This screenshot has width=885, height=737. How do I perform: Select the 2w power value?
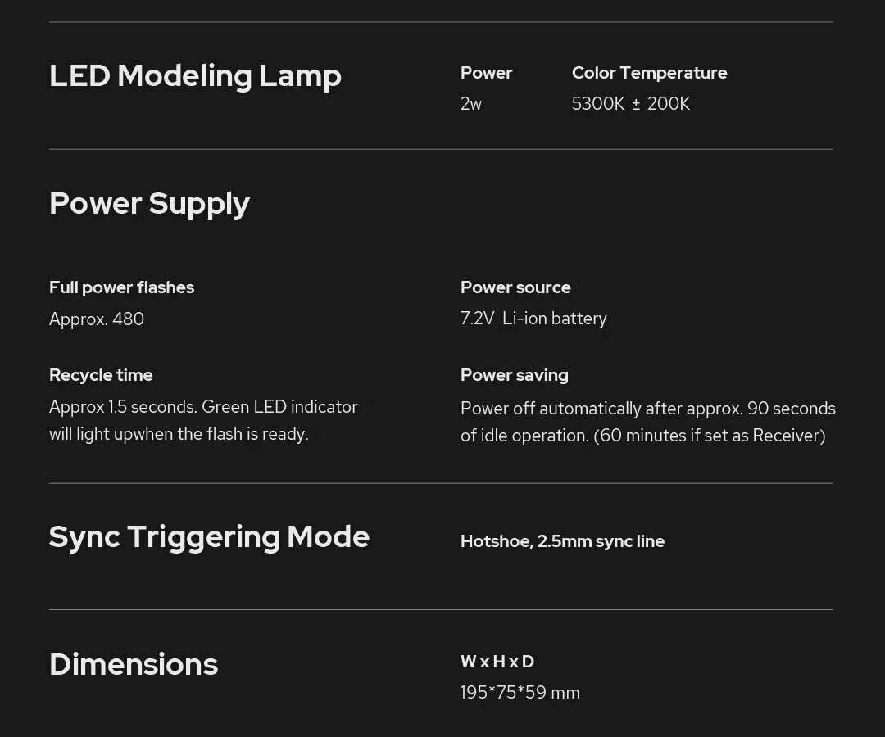tap(471, 104)
